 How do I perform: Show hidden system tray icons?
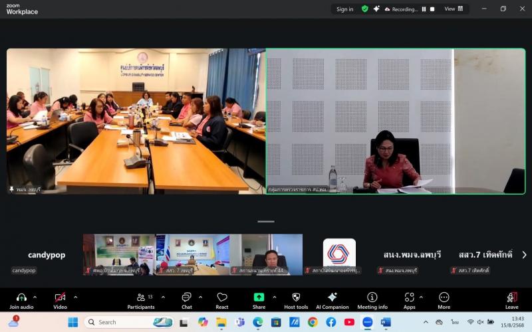(x=426, y=322)
